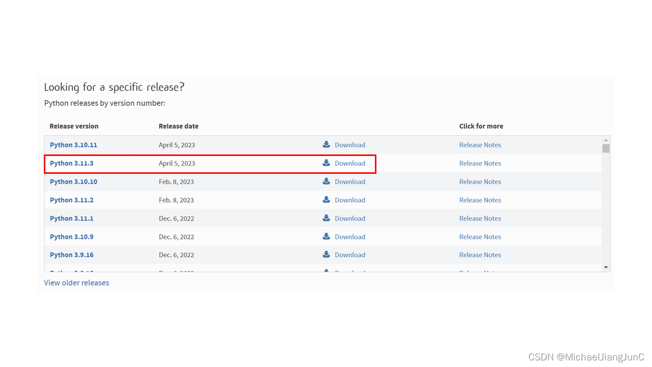Image resolution: width=652 pixels, height=367 pixels.
Task: Click the Click for more column header
Action: click(x=481, y=126)
